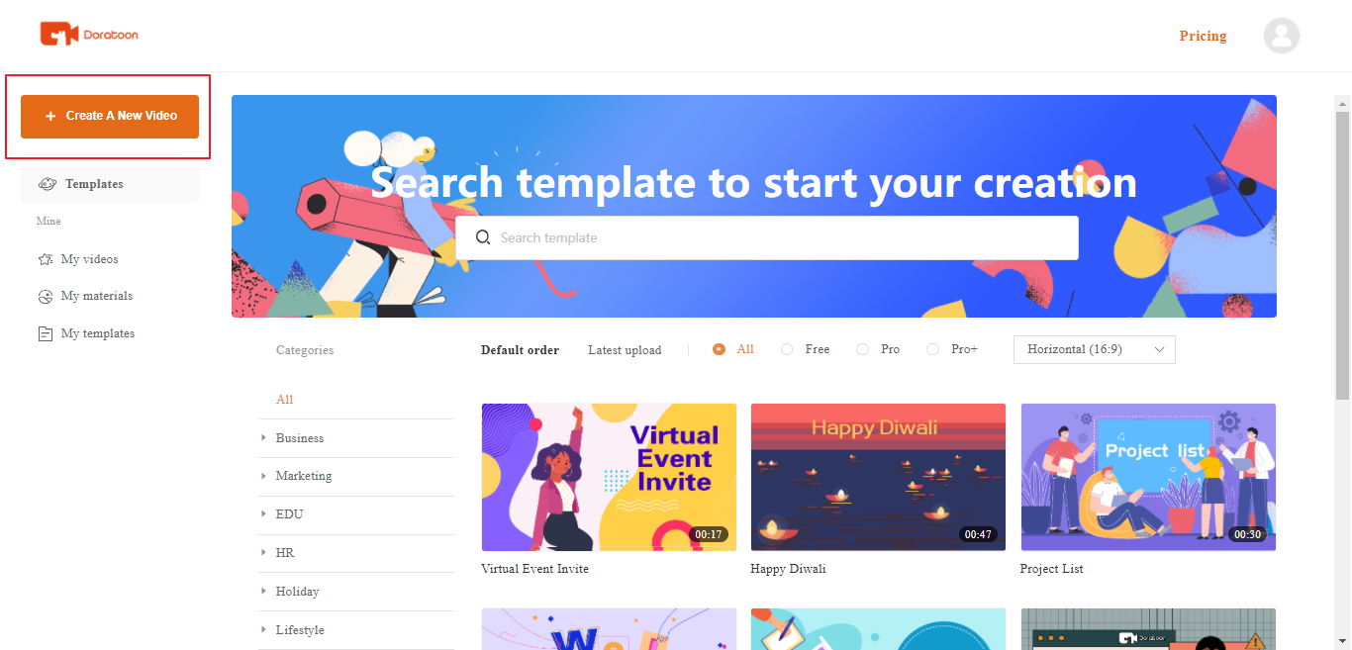Screen dimensions: 1352x650
Task: Open the Horizontal (16:9) dropdown
Action: pyautogui.click(x=1095, y=349)
